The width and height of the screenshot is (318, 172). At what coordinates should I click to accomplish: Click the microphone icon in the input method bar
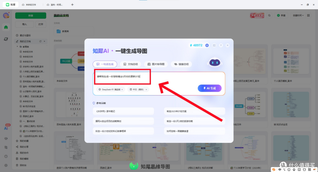294,170
